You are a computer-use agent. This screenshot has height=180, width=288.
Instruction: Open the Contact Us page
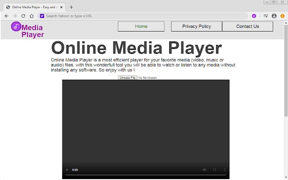click(247, 27)
